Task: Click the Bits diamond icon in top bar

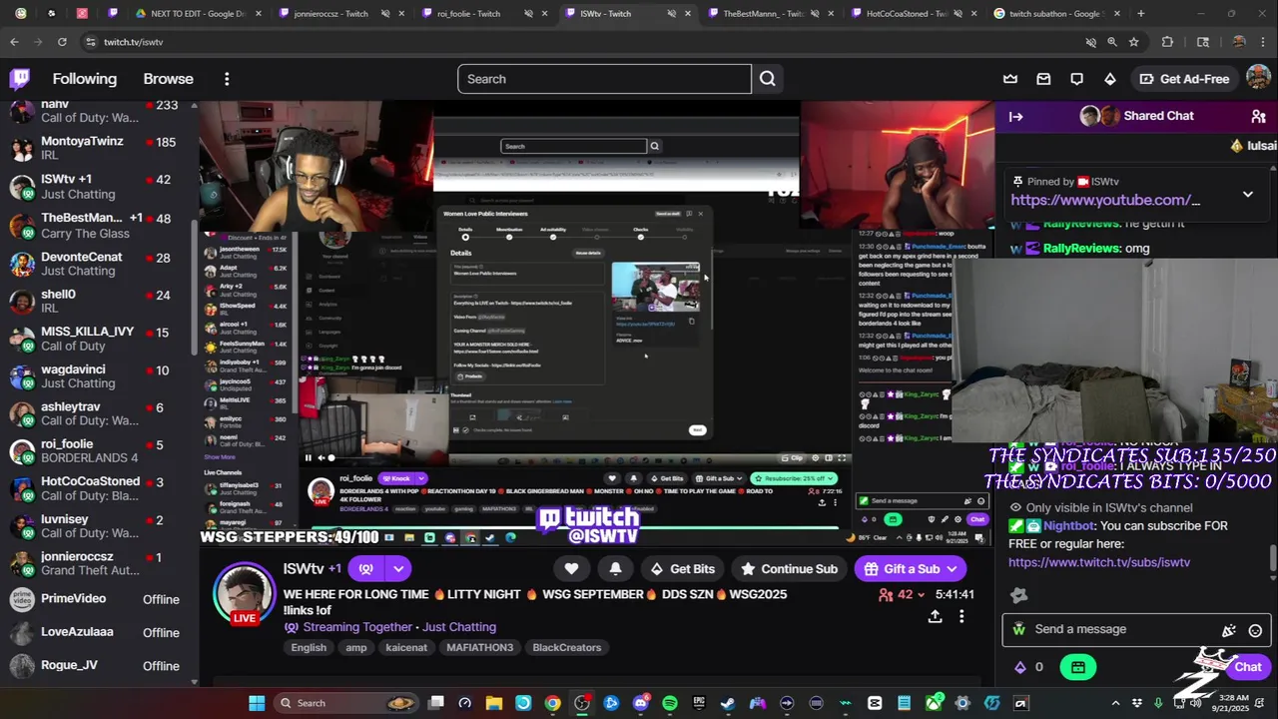Action: tap(1109, 79)
